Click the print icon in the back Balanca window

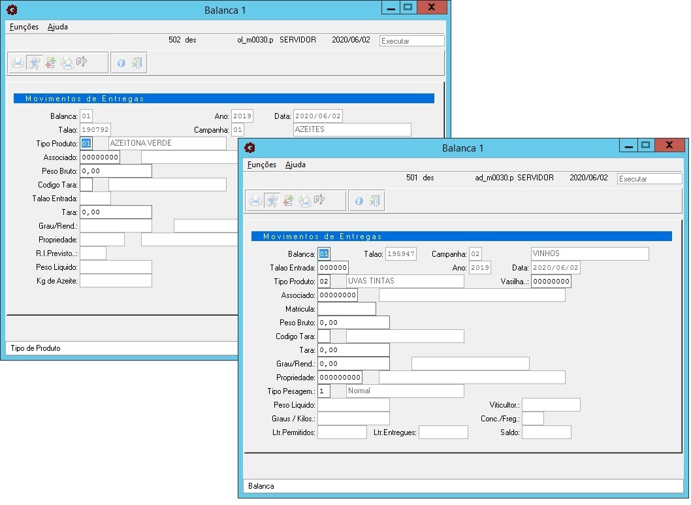click(x=18, y=63)
